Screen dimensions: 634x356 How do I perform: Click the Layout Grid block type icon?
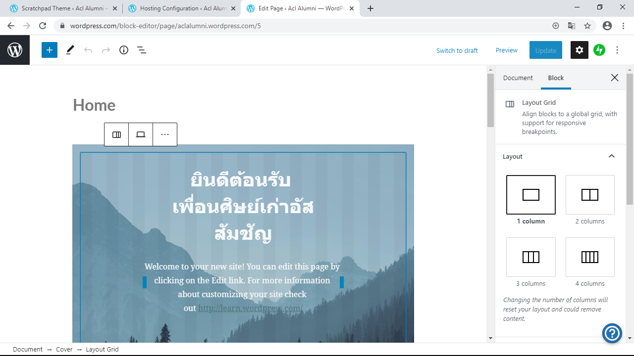tap(116, 134)
